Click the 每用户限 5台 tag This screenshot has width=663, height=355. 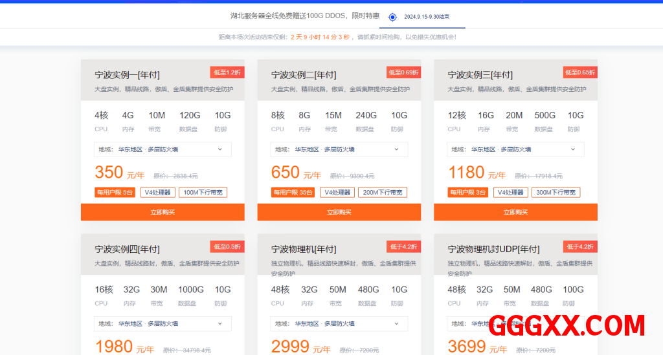(115, 192)
